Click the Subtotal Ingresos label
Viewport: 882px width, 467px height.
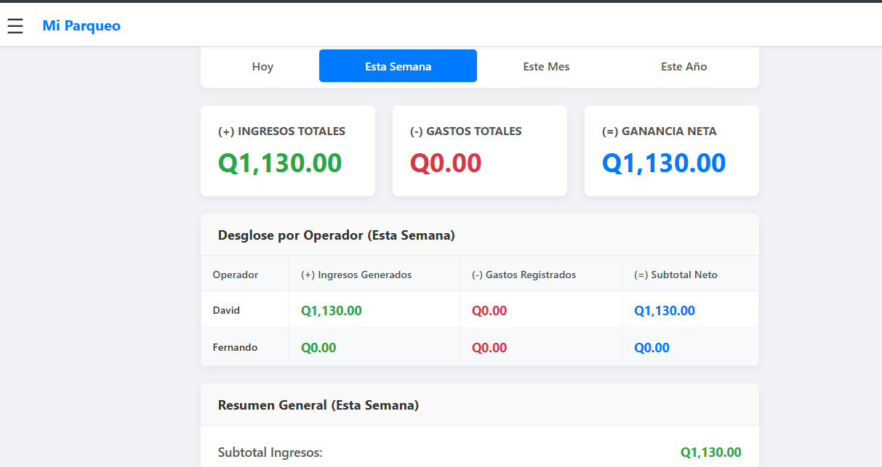tap(270, 452)
